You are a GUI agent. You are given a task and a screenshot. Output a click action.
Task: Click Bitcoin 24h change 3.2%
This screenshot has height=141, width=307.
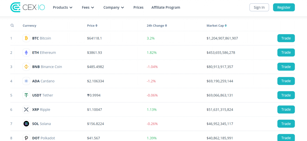151,38
